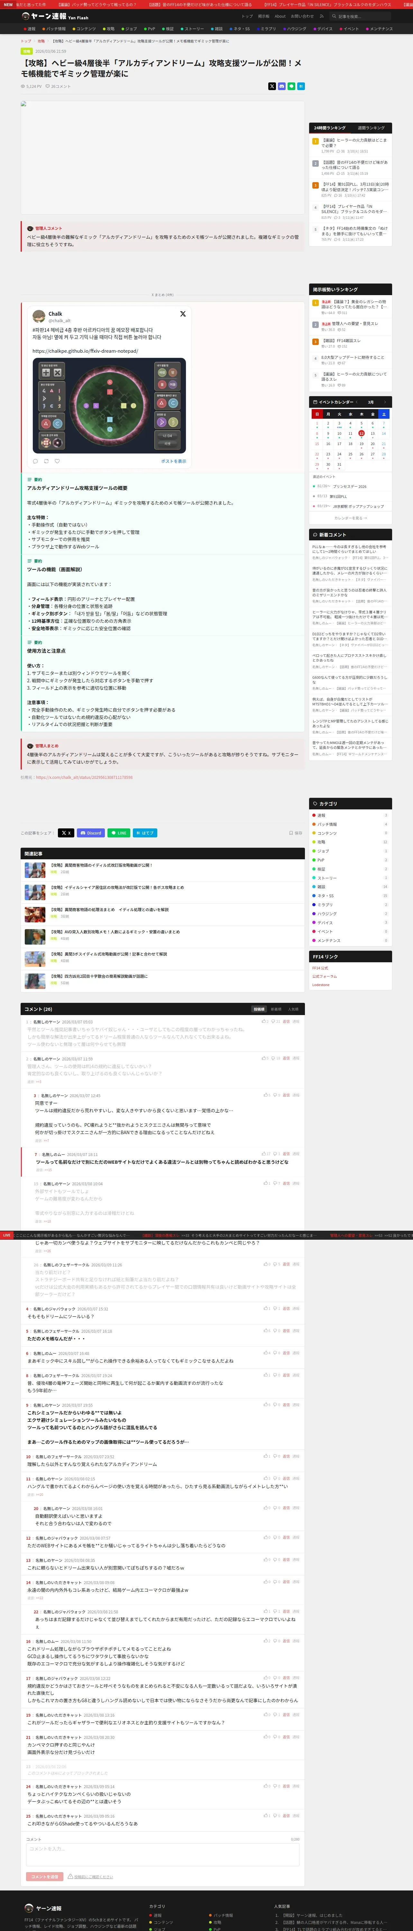The image size is (413, 1931).
Task: Select highlighted date 12 in calendar
Action: tap(361, 433)
